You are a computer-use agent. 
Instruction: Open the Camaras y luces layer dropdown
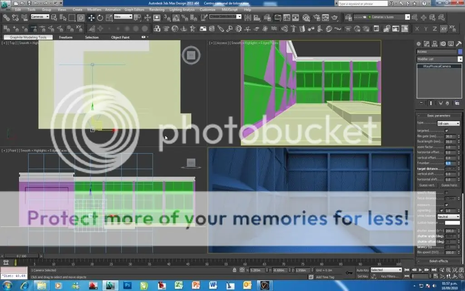[x=381, y=17]
